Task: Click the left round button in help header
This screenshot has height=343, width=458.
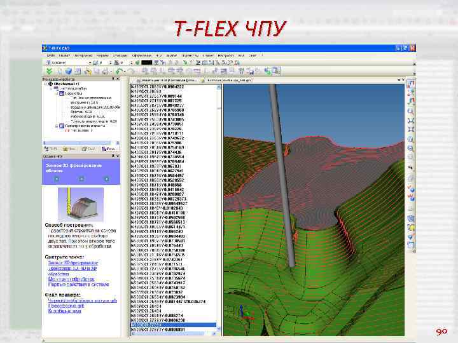Action: [57, 178]
